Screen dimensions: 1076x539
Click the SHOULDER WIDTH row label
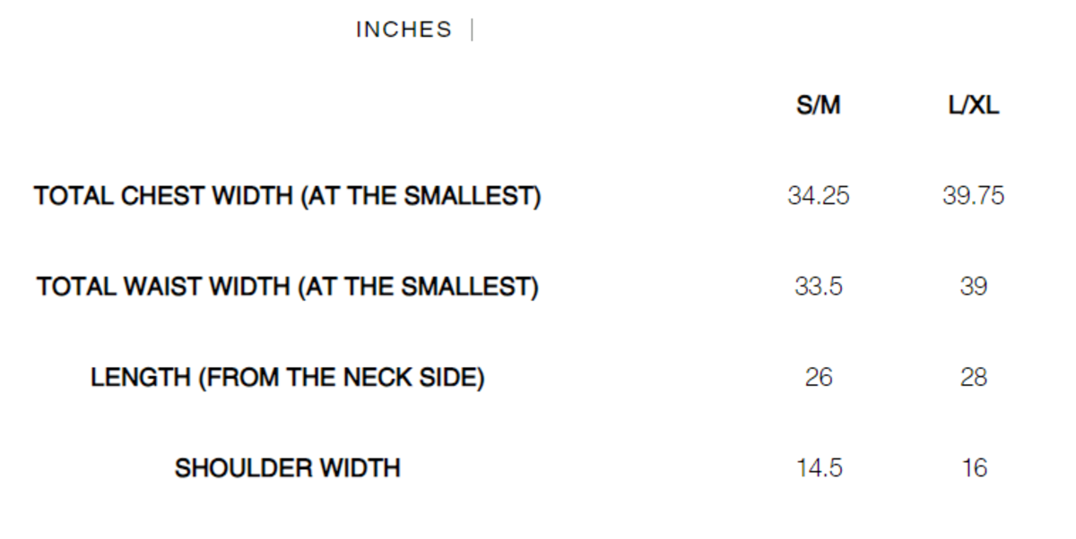pos(287,467)
